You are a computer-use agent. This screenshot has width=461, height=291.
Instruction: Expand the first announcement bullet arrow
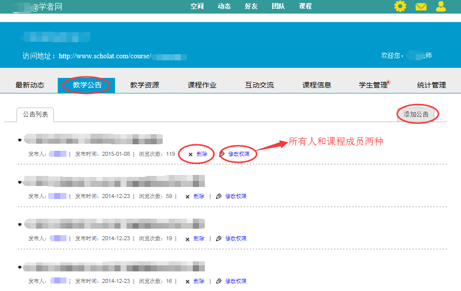point(20,140)
